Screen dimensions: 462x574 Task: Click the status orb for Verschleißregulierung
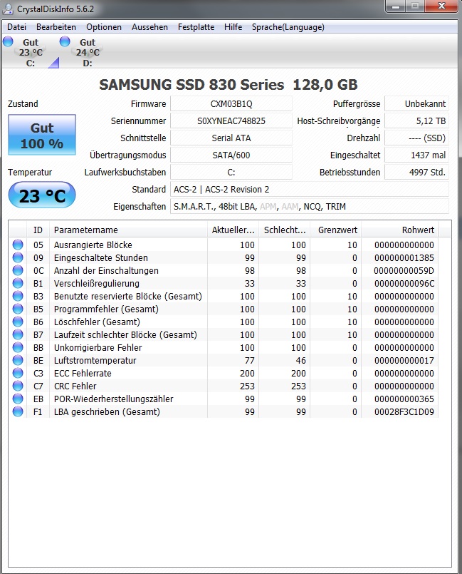[18, 283]
